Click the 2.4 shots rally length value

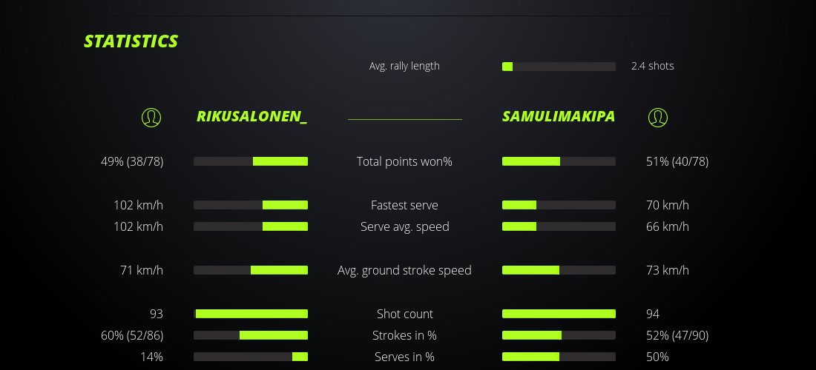(x=652, y=66)
